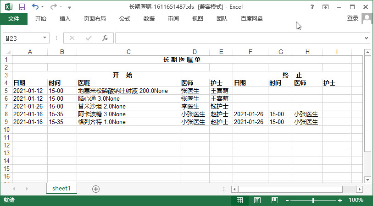Switch to Page Break Preview view
The width and height of the screenshot is (373, 206).
[275, 201]
